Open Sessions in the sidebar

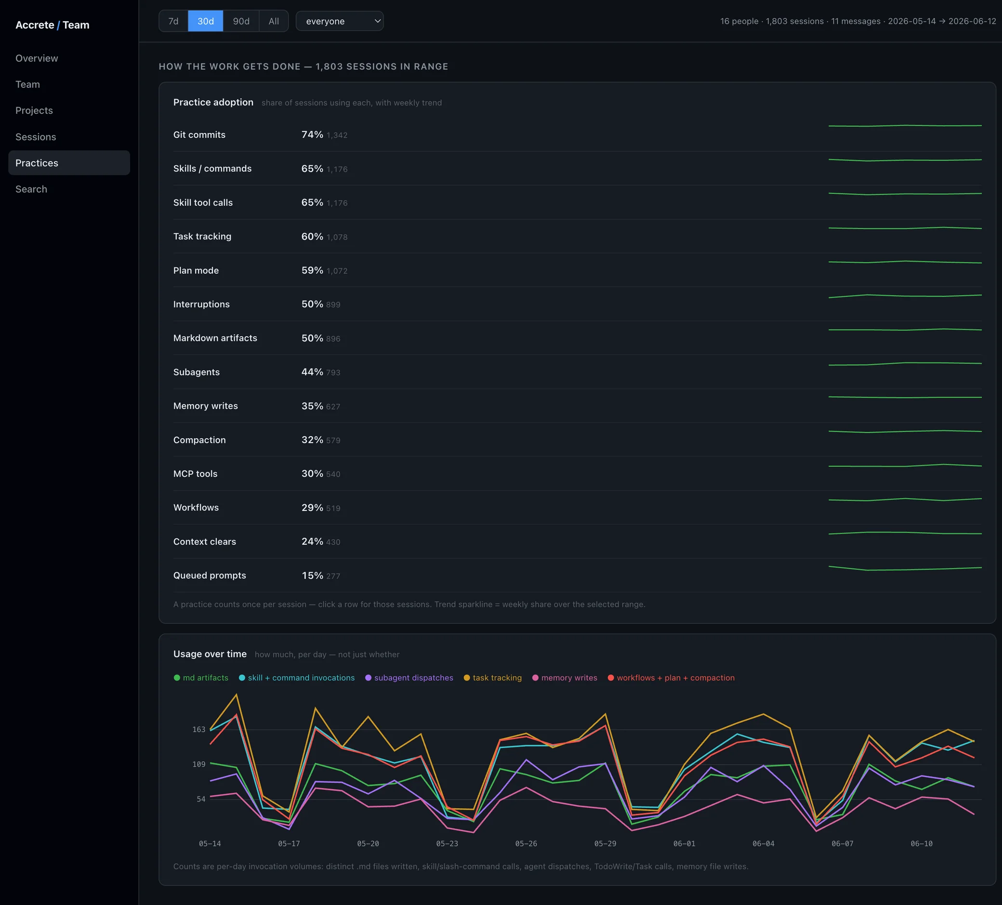click(x=69, y=137)
